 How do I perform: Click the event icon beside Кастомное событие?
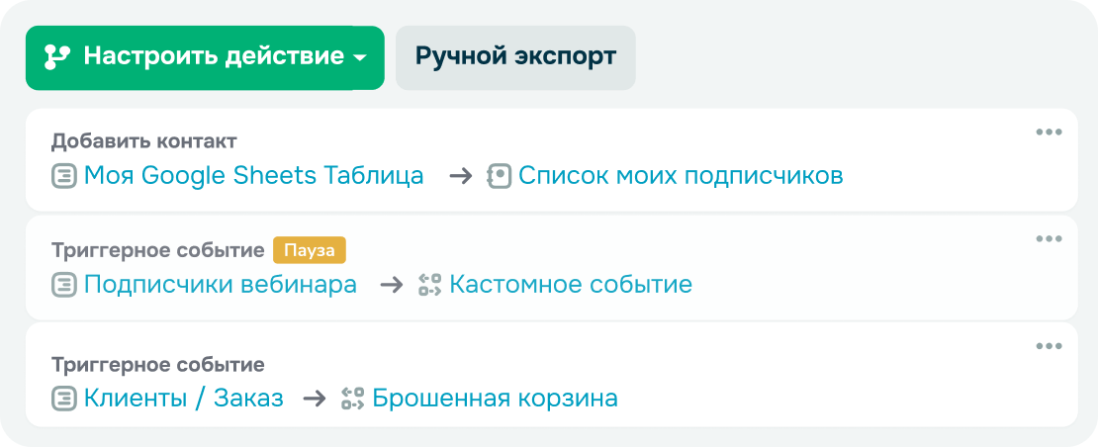click(x=429, y=286)
